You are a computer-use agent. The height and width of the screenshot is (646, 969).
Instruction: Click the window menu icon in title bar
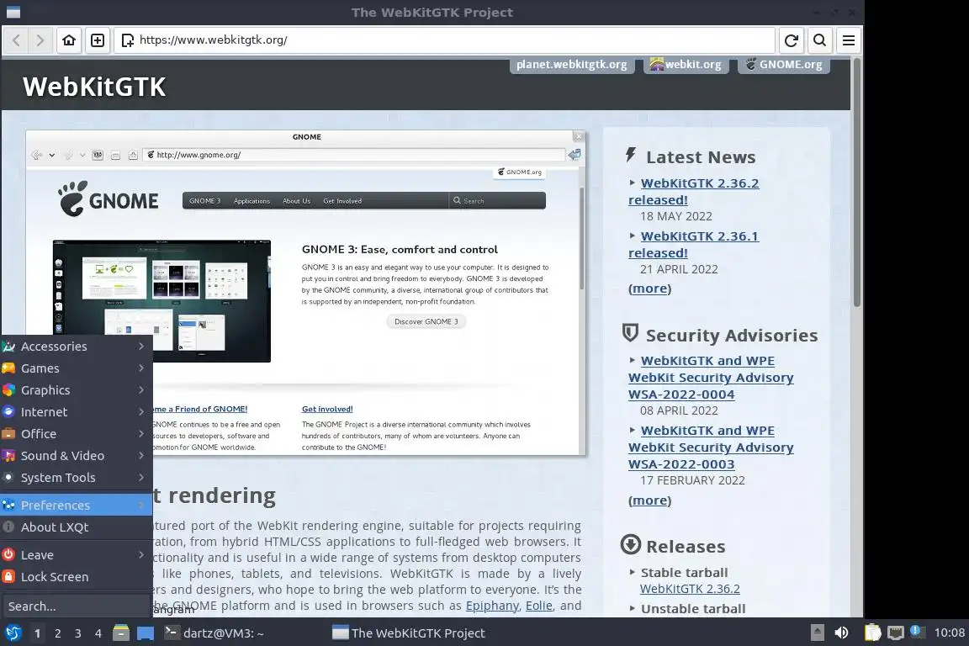pos(13,13)
